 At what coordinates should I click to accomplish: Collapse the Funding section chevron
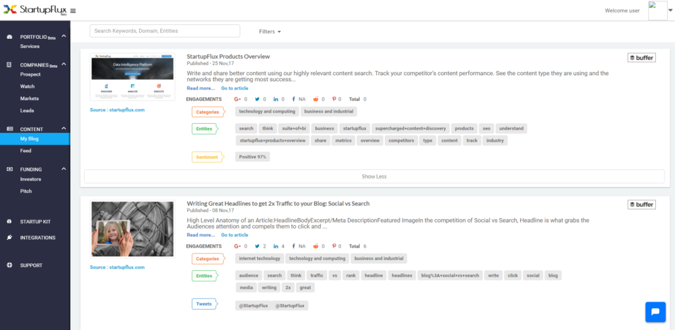[x=64, y=169]
